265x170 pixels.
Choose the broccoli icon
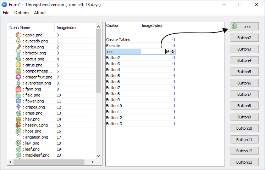pyautogui.click(x=18, y=53)
